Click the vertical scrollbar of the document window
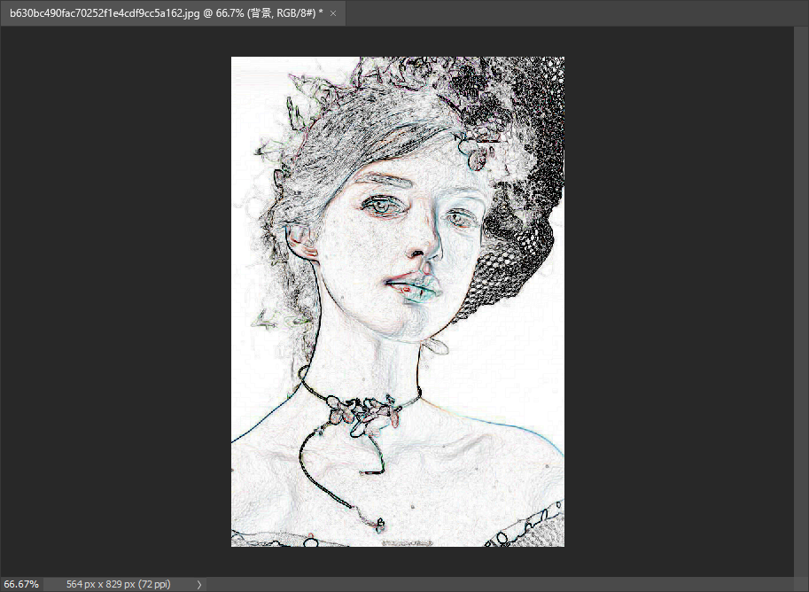 [x=801, y=301]
